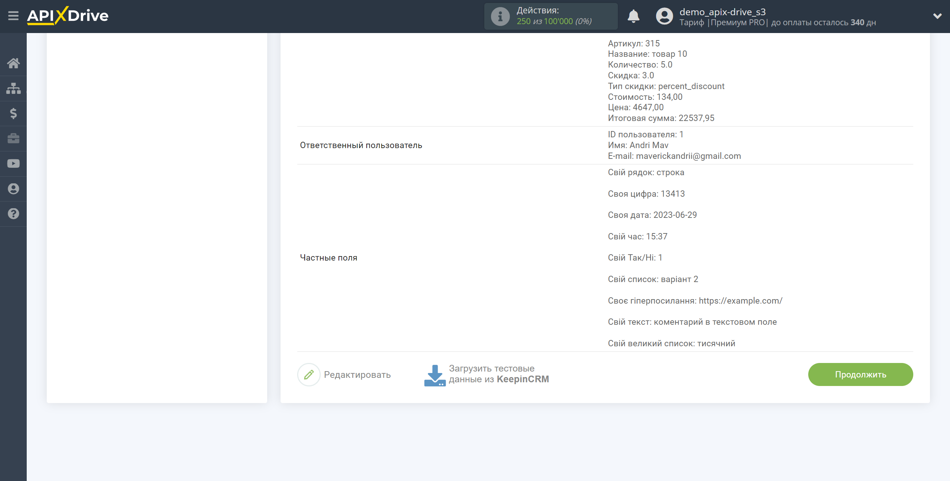The width and height of the screenshot is (950, 481).
Task: Click the actions counter 250 из 100'000
Action: 554,22
